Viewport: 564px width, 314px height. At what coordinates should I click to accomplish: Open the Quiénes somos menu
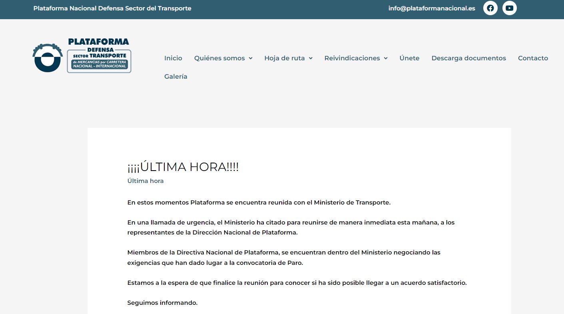point(219,58)
